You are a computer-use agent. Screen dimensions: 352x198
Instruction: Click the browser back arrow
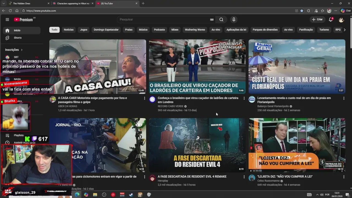coord(4,11)
